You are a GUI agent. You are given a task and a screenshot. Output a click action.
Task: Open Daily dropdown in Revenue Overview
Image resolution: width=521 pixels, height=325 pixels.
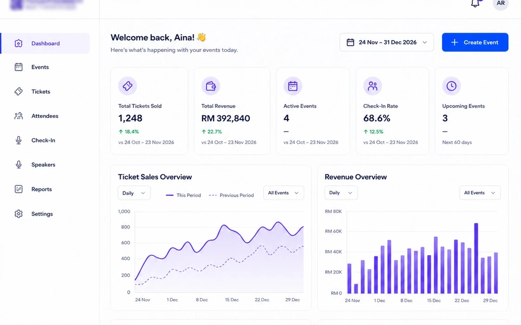click(341, 193)
